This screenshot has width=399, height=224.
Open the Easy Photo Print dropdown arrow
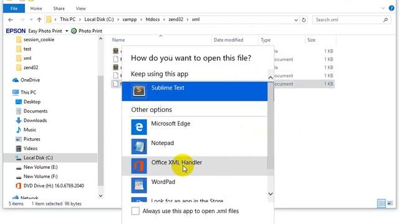pos(67,31)
